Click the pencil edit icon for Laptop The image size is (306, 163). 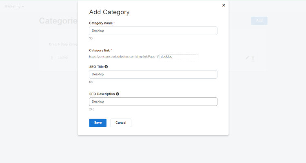[247, 58]
